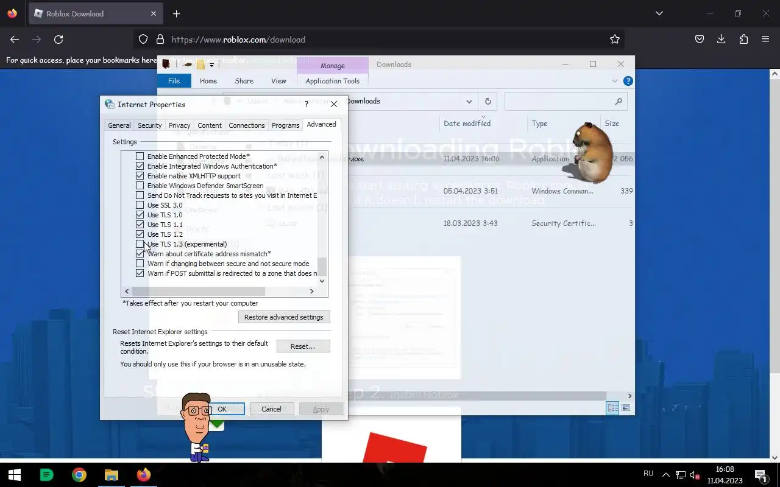The width and height of the screenshot is (780, 487).
Task: Open the notification center icon
Action: point(761,475)
